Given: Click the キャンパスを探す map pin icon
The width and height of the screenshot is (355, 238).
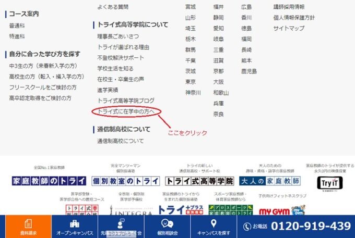Looking at the screenshot, I should [214, 223].
